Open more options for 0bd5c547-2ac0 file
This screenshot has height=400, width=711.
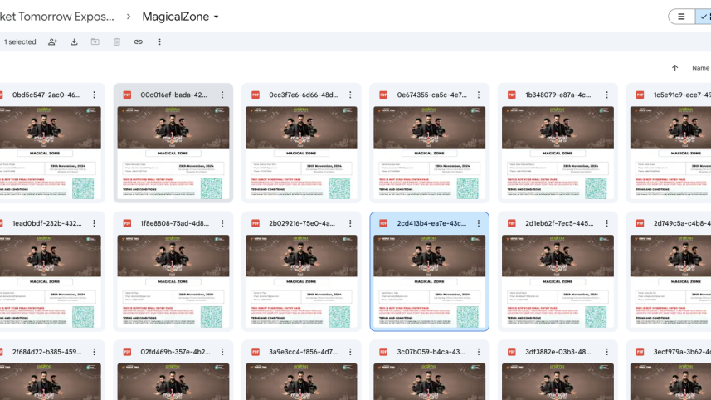point(94,95)
